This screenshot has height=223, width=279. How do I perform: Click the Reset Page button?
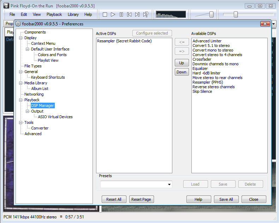(141, 199)
